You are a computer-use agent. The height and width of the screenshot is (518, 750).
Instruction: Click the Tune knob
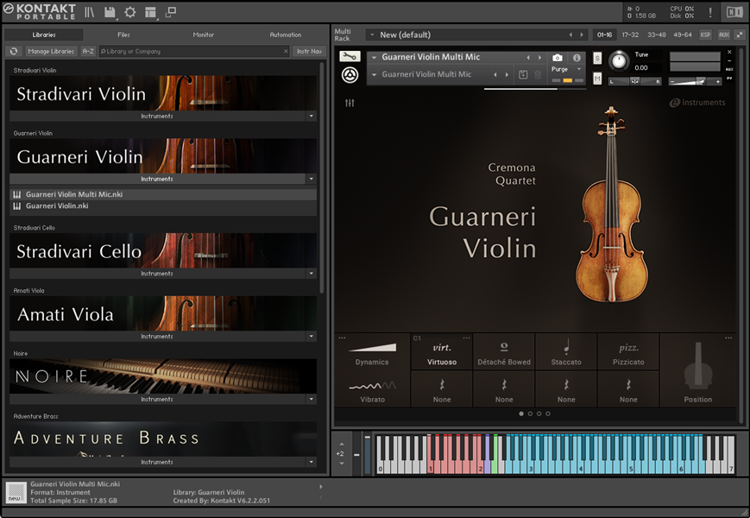tap(618, 60)
